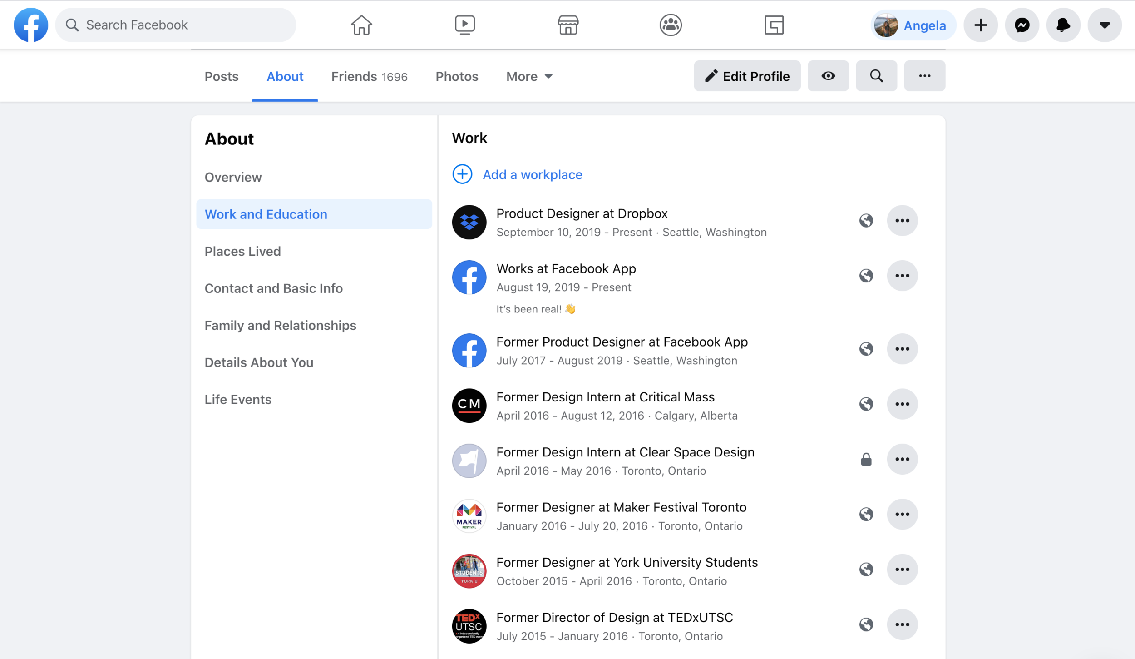This screenshot has height=659, width=1135.
Task: Click Edit Profile button
Action: pyautogui.click(x=747, y=76)
